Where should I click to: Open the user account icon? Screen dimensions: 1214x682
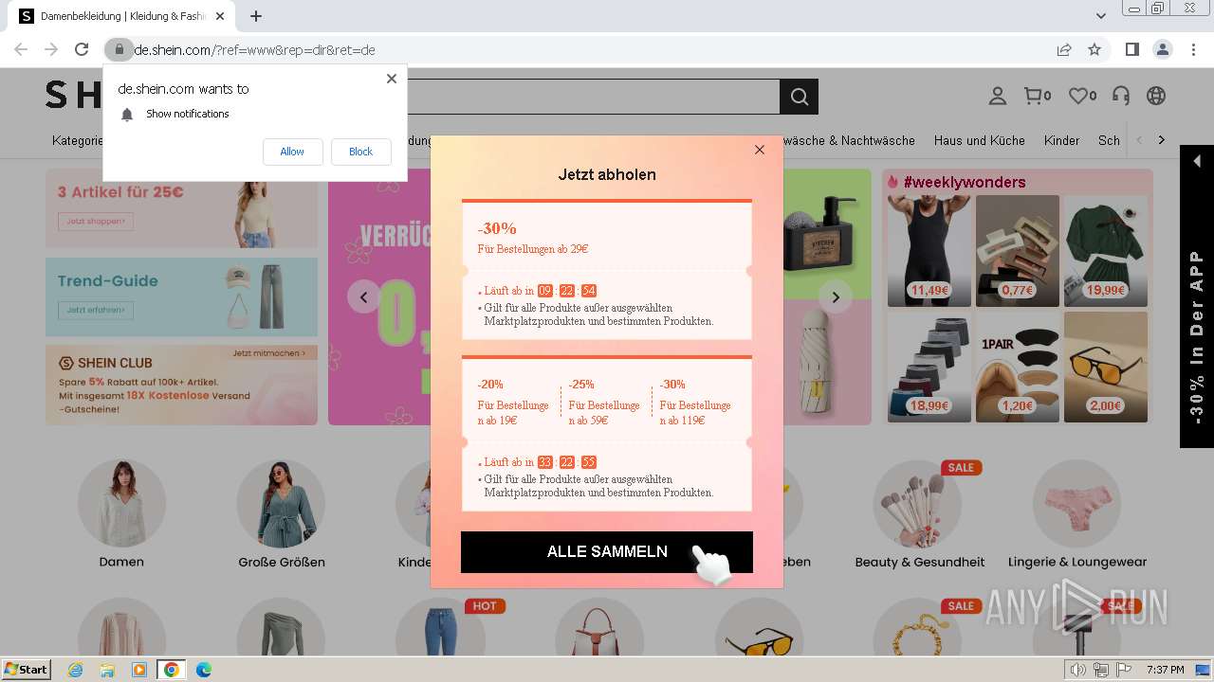997,96
